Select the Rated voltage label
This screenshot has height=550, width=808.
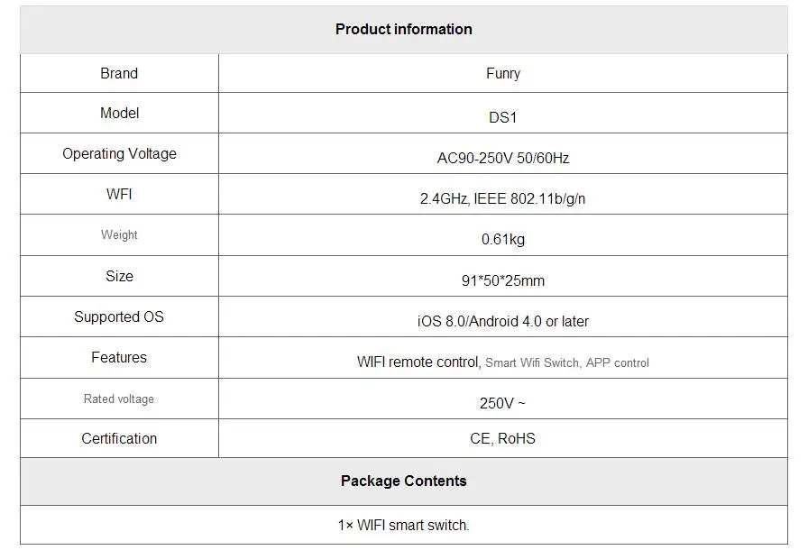coord(119,399)
